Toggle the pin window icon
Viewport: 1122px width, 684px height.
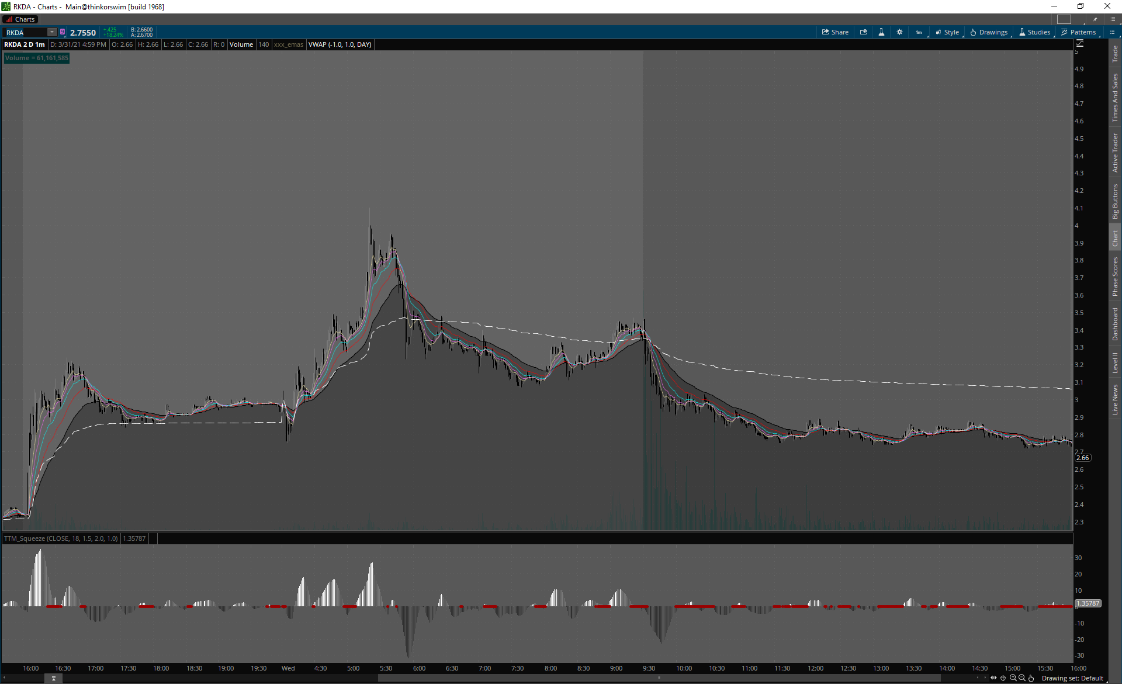click(1095, 19)
